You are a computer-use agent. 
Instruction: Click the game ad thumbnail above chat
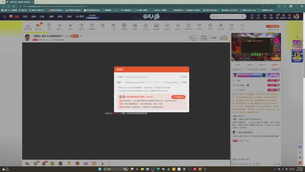256,47
